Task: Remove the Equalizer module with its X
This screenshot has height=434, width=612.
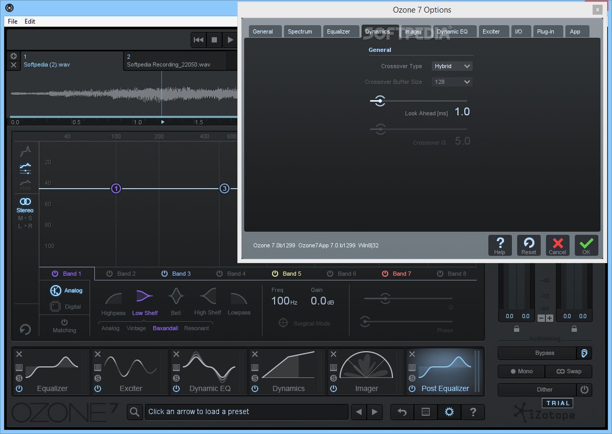Action: (19, 354)
